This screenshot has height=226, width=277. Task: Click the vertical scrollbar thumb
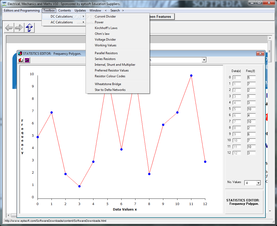click(x=270, y=51)
